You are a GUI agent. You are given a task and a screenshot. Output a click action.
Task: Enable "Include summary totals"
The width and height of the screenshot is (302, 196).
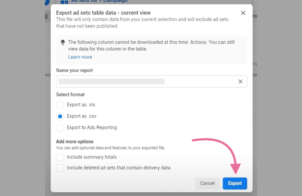click(60, 157)
